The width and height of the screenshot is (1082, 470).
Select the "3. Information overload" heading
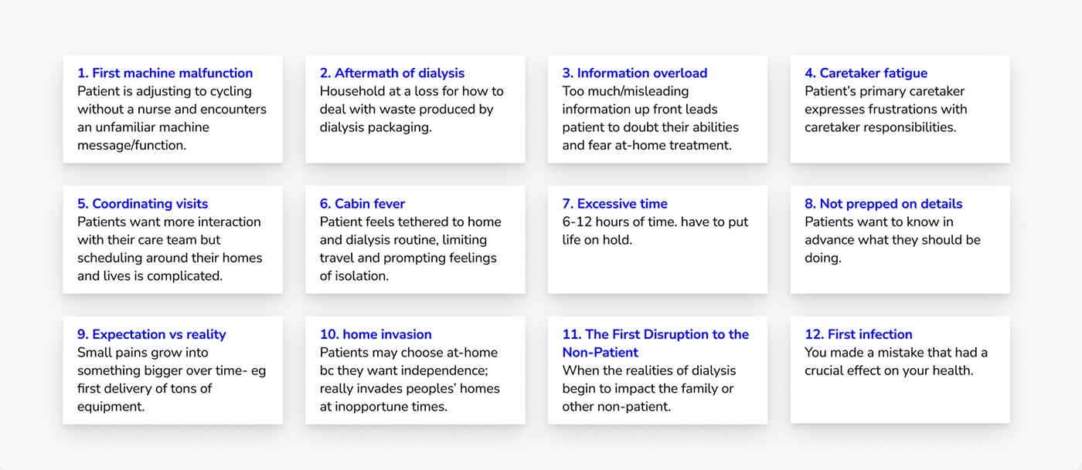635,73
